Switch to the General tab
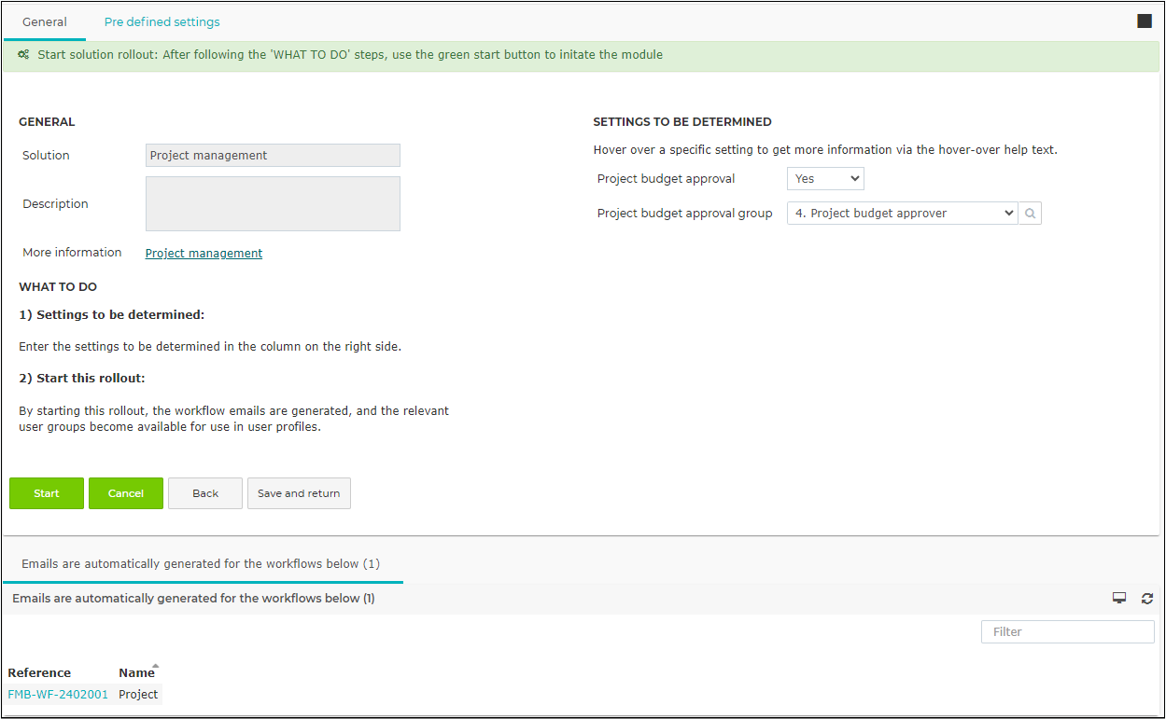The height and width of the screenshot is (719, 1166). point(45,21)
